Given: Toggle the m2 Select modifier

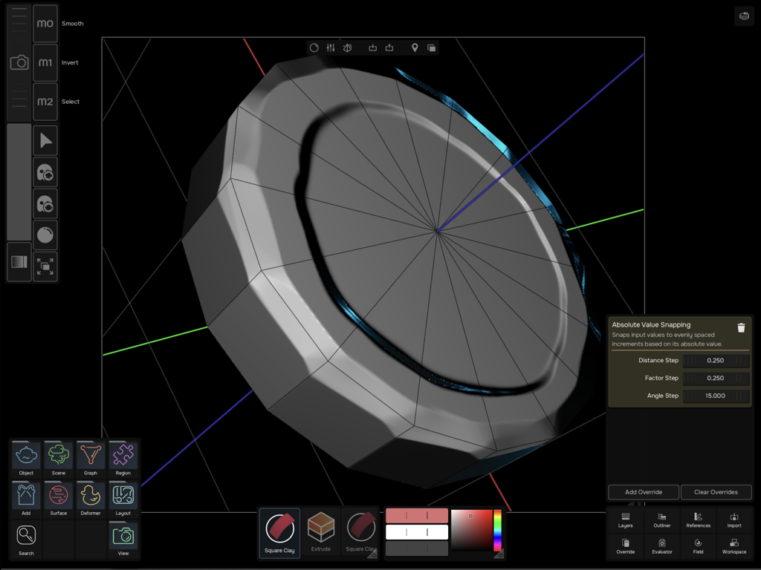Looking at the screenshot, I should [x=45, y=102].
